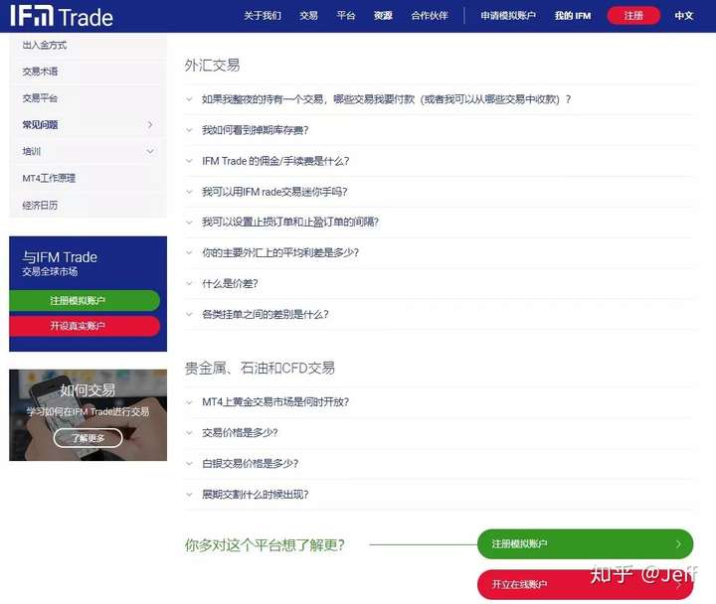
Task: Expand chevron for 止损订单和止盈订单 question
Action: [189, 223]
